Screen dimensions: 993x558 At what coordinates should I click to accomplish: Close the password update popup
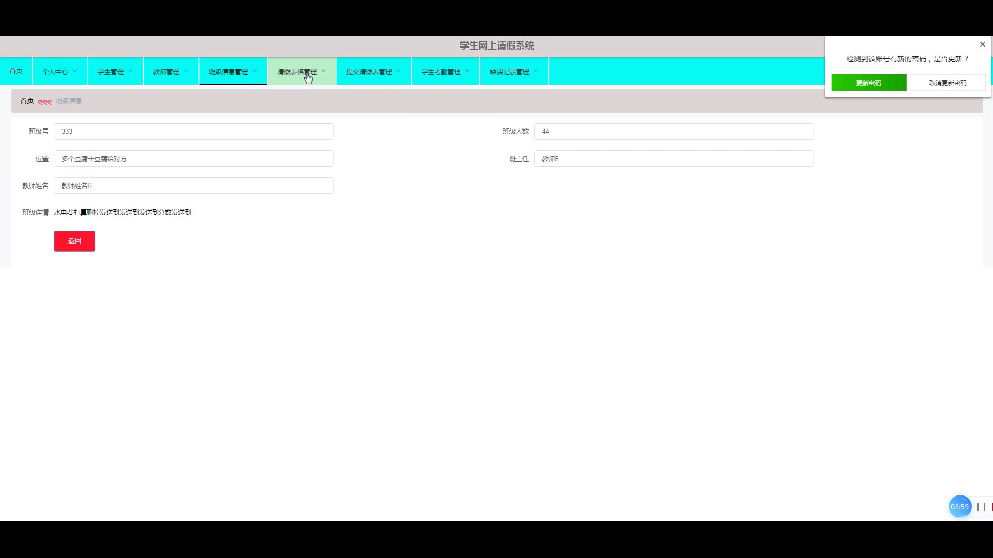point(982,44)
